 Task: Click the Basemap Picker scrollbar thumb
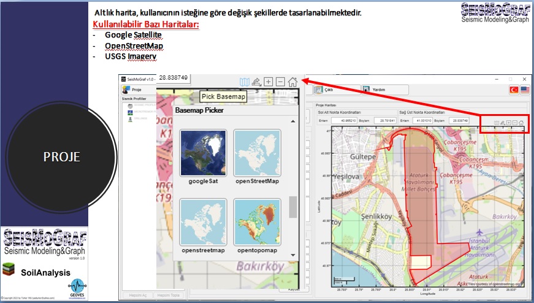[x=293, y=207]
